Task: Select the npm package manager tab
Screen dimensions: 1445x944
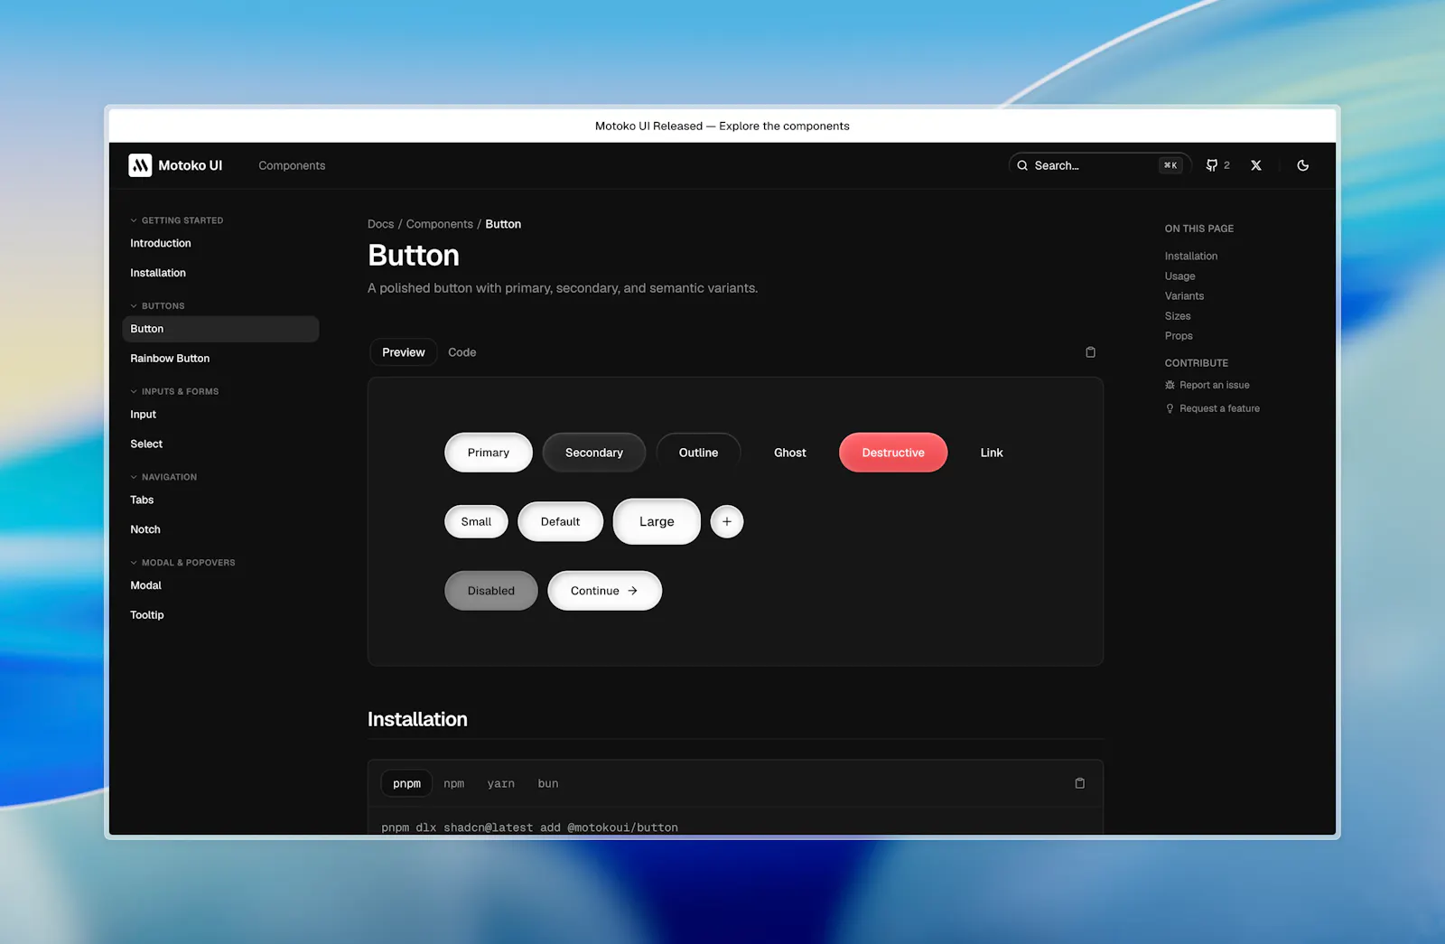Action: tap(454, 783)
